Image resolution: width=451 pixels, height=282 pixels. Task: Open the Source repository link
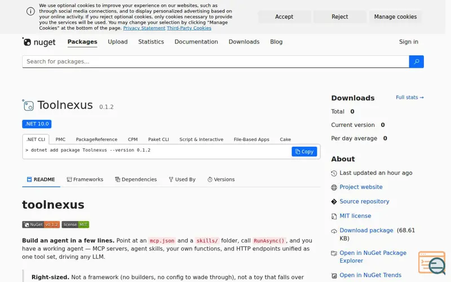[x=364, y=201]
